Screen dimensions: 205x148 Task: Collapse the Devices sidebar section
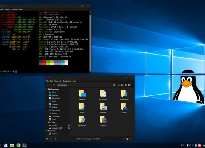[x=47, y=122]
